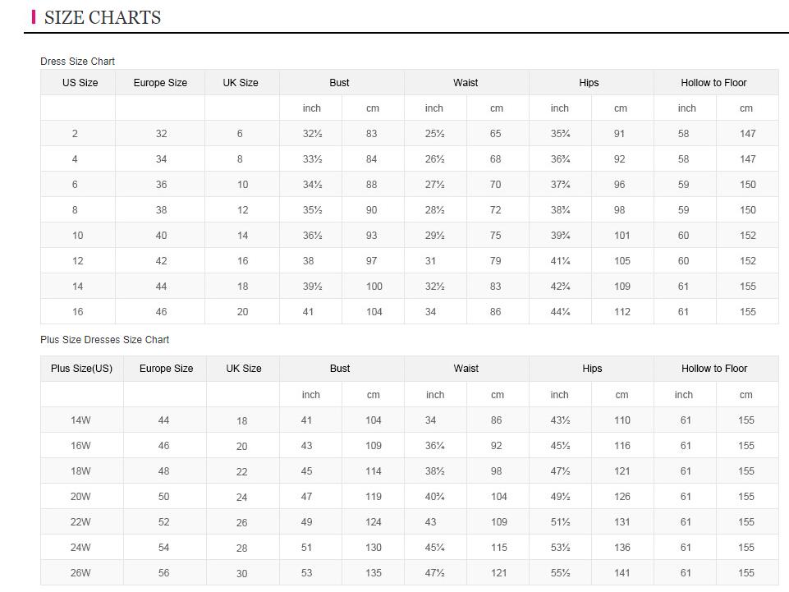
Task: Select the 'Plus Size Dresses Size Chart' title
Action: tap(104, 340)
